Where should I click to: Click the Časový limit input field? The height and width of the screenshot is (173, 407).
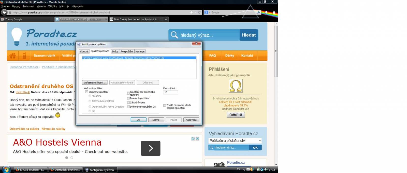171,92
